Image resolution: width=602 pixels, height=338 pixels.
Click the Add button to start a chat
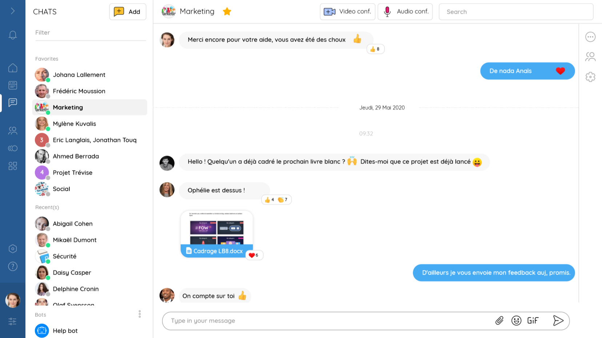click(x=128, y=12)
